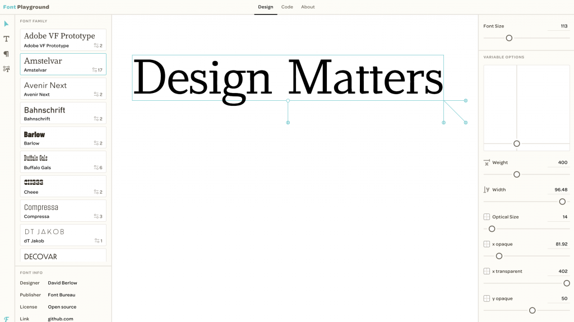Click the Design Matters text box

(288, 78)
